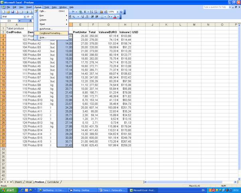The image size is (241, 193).
Task: Click the Percent Style icon
Action: coord(74,17)
